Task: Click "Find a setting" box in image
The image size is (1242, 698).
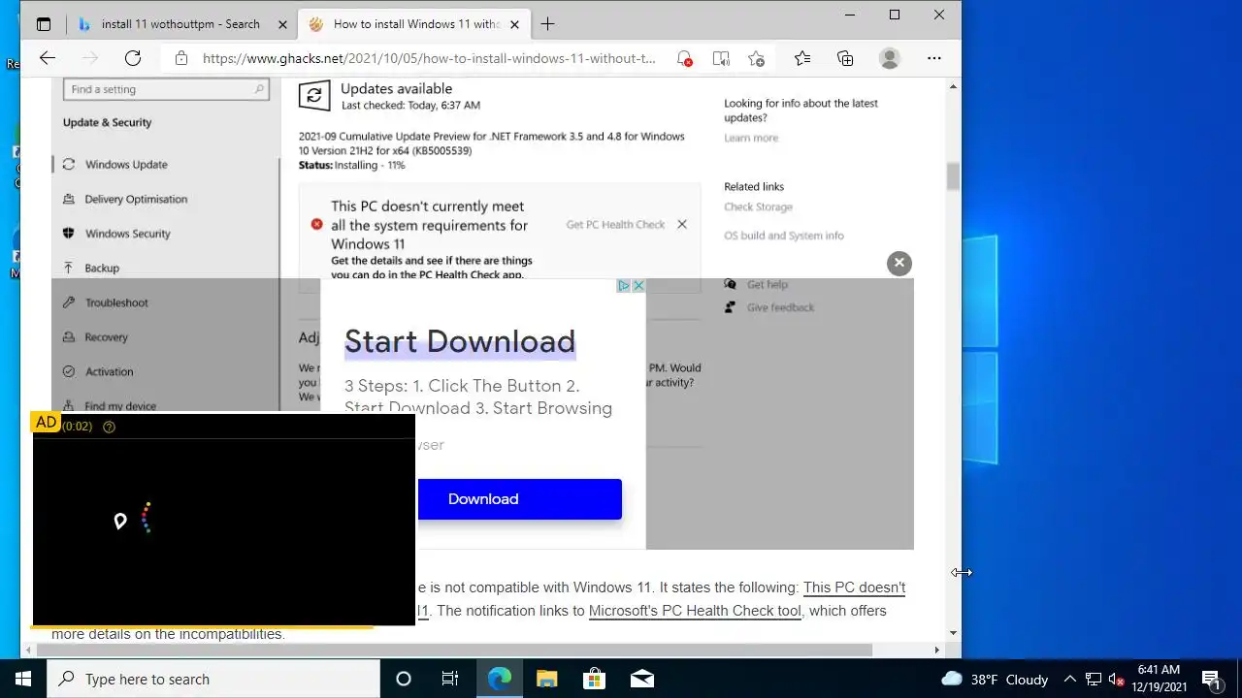Action: [x=166, y=89]
